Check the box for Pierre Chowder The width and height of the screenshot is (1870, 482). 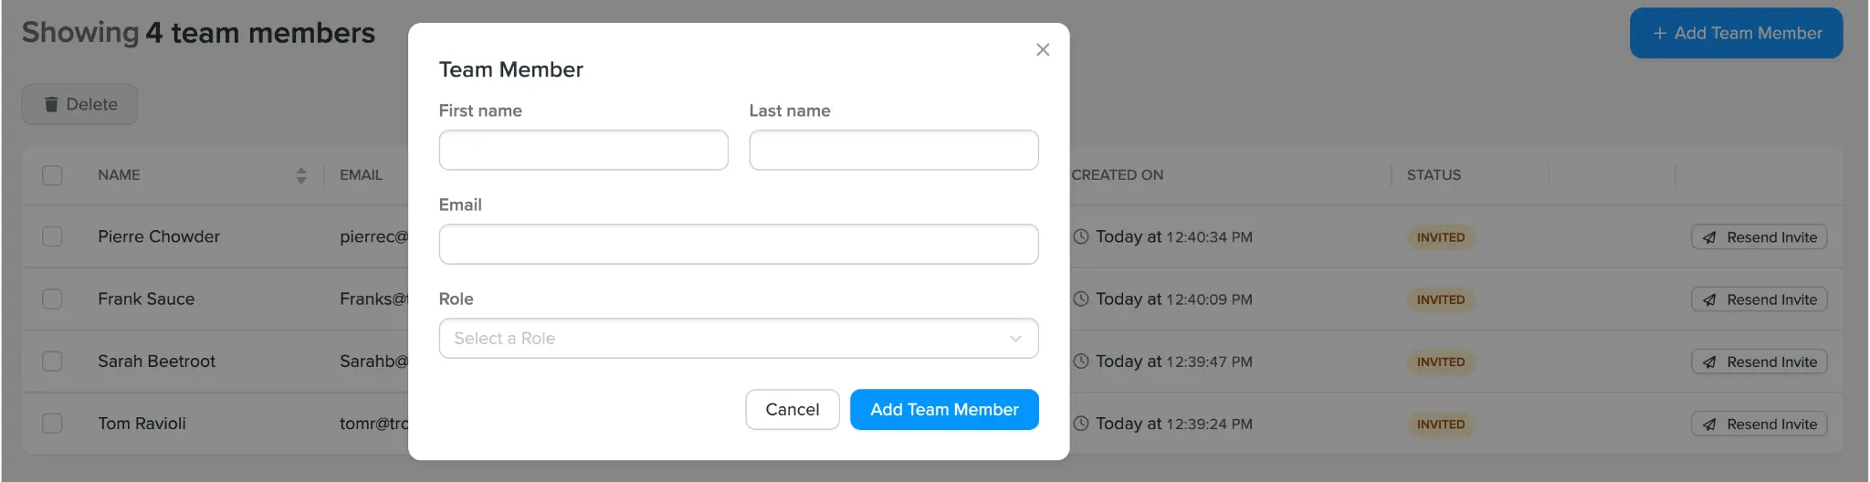tap(52, 236)
